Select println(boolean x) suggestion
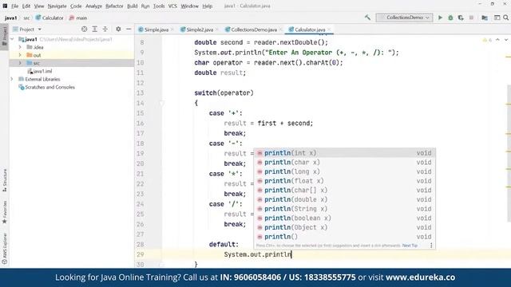 point(344,218)
